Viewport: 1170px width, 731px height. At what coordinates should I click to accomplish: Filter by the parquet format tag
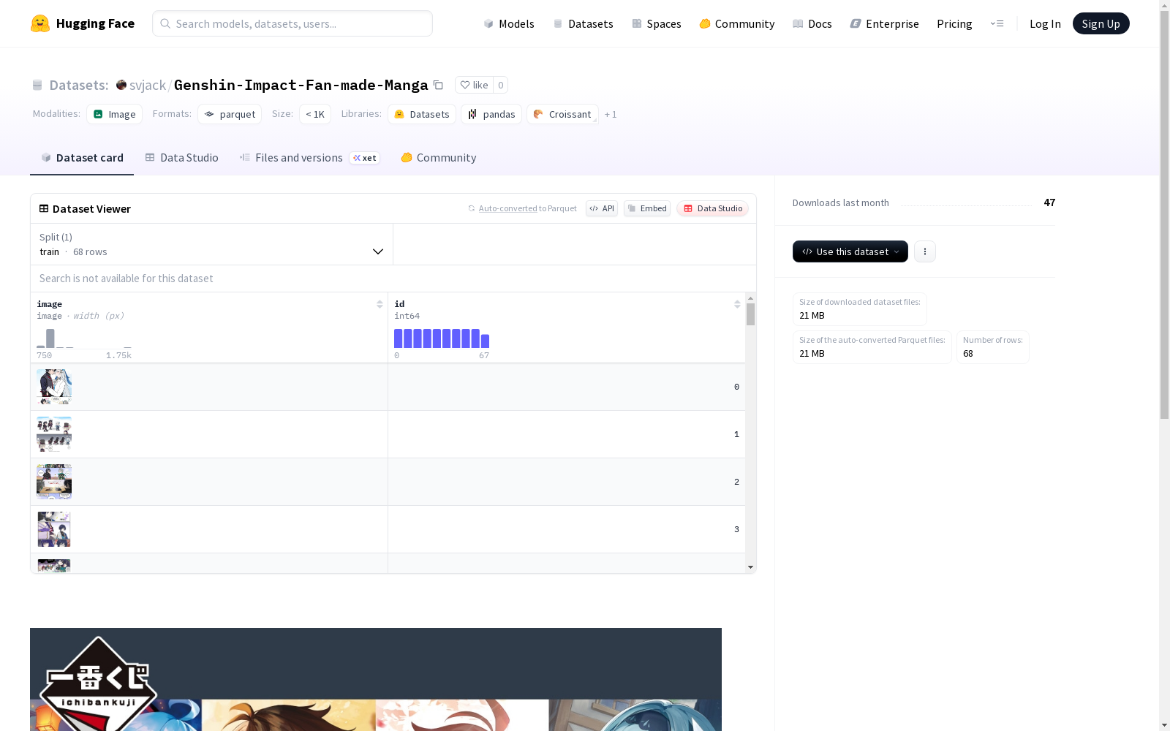230,114
